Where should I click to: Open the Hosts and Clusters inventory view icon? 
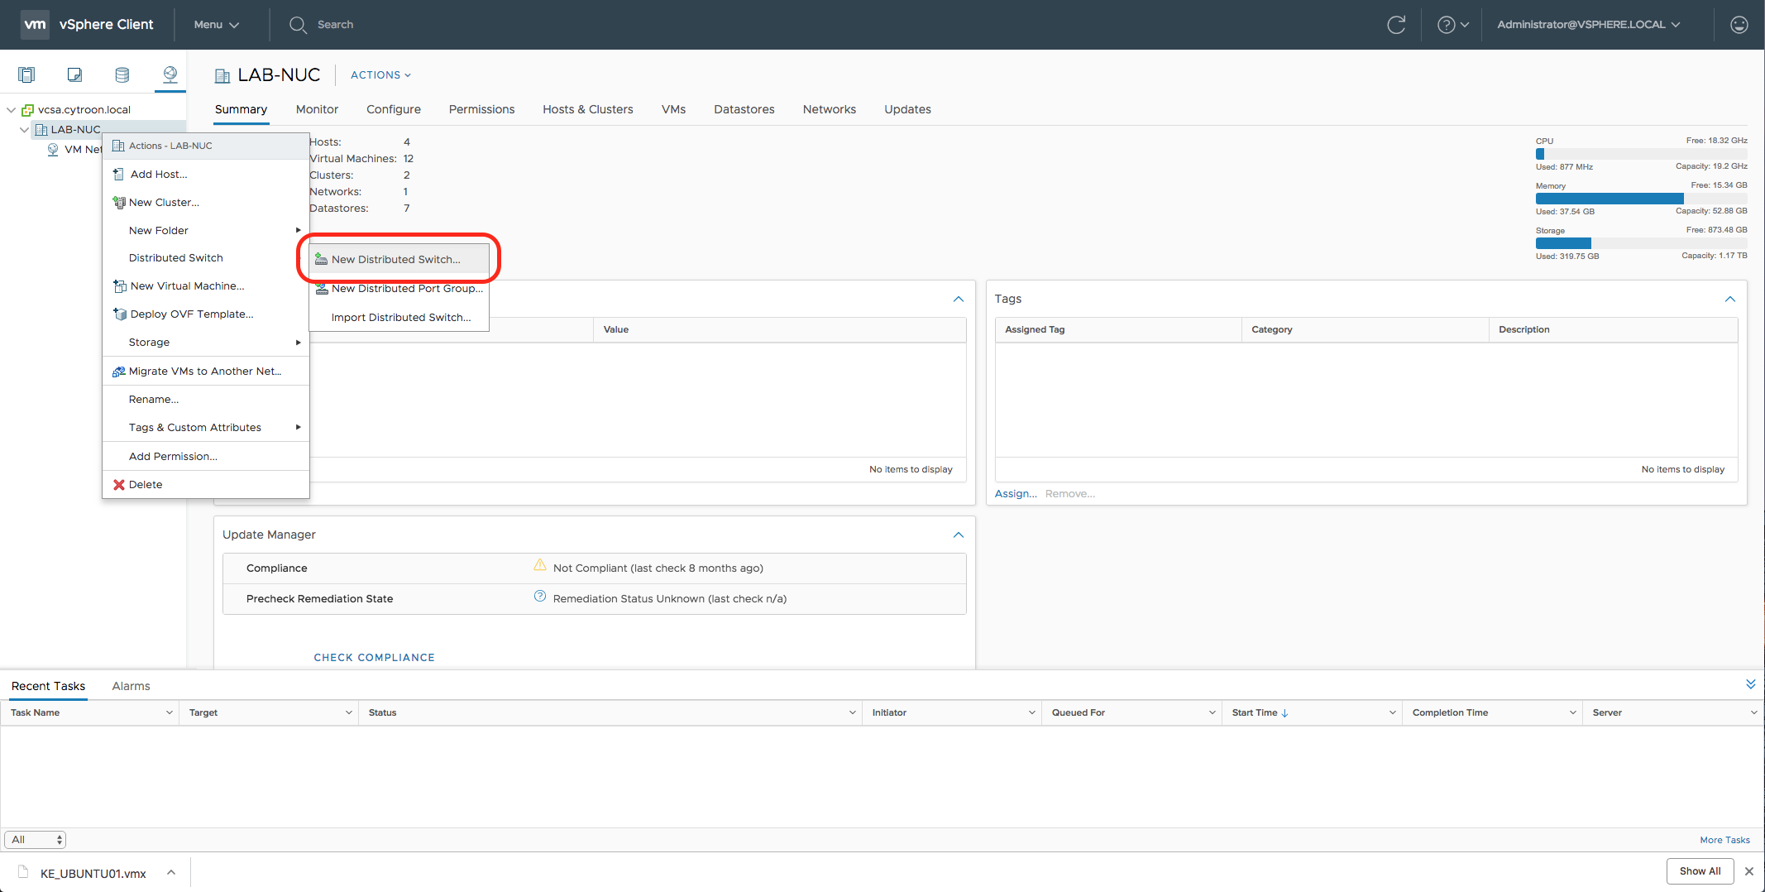[26, 74]
